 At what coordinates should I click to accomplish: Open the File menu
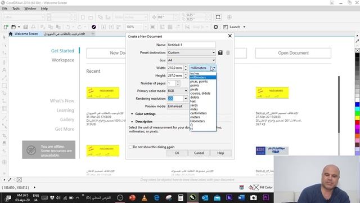point(5,8)
